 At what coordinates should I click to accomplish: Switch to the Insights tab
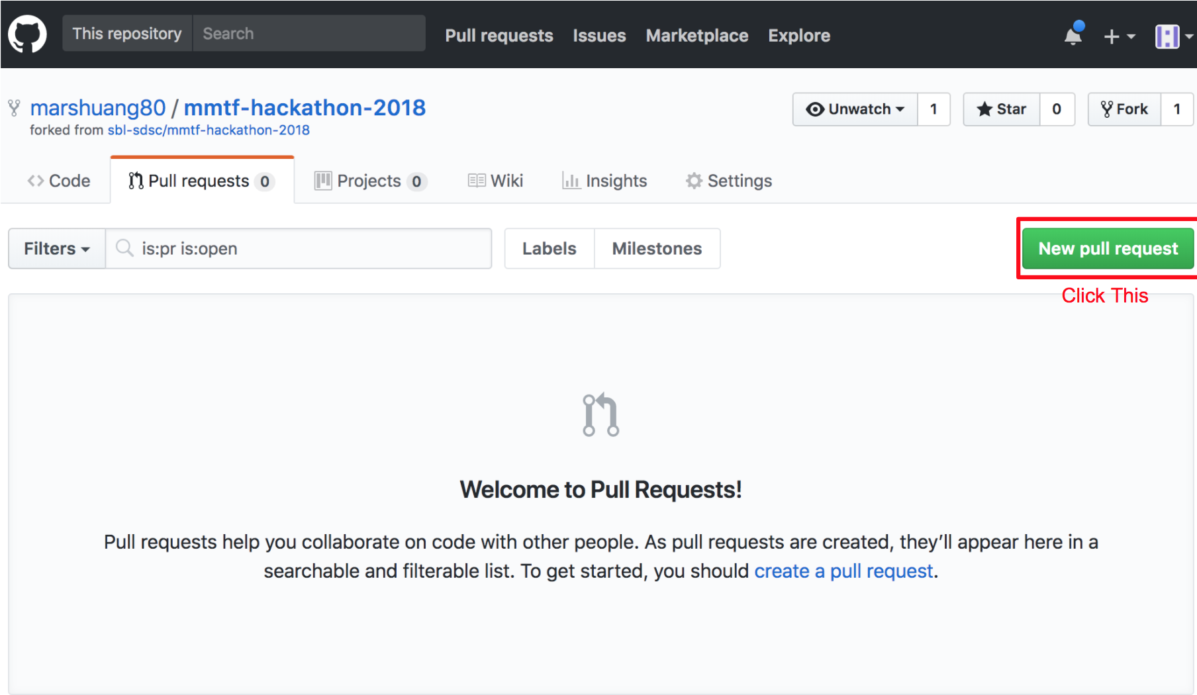(604, 181)
